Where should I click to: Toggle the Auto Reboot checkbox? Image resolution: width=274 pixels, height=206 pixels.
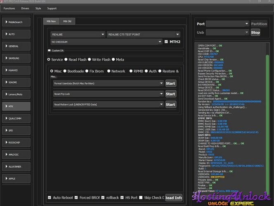(x=50, y=197)
